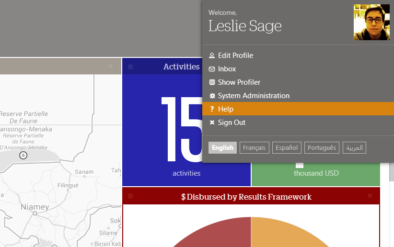Switch language to Español
The width and height of the screenshot is (394, 247).
(287, 147)
